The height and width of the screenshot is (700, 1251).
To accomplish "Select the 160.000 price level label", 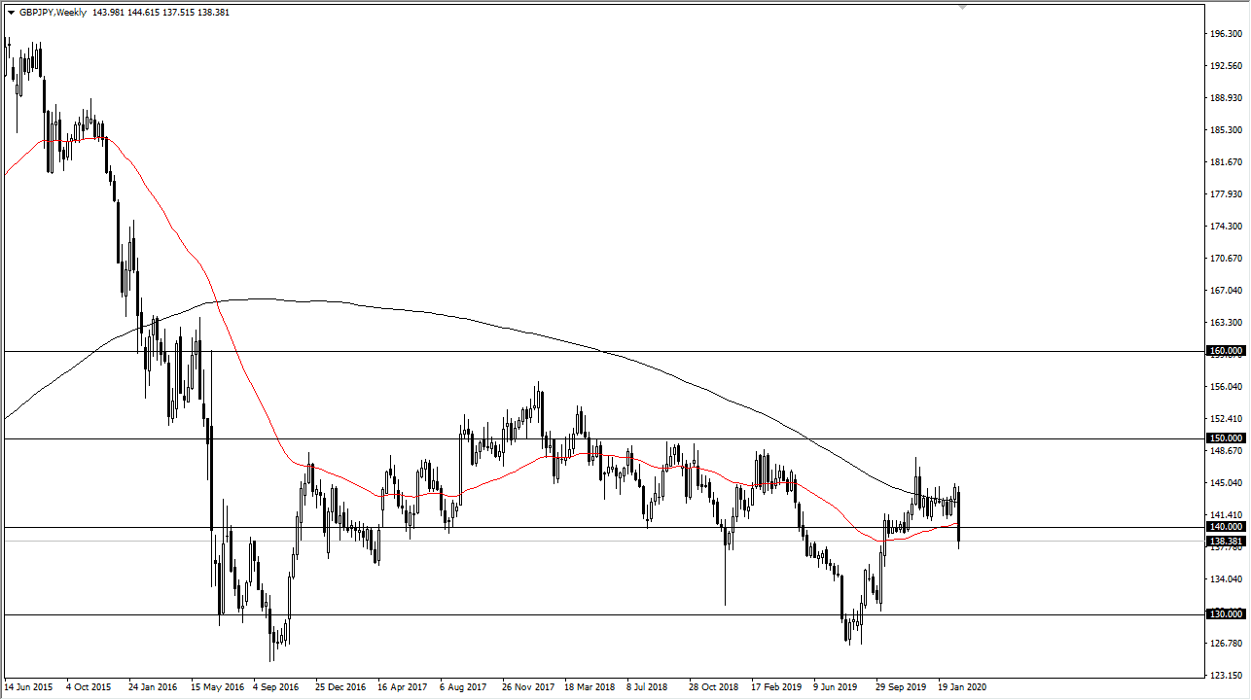I will [x=1226, y=351].
